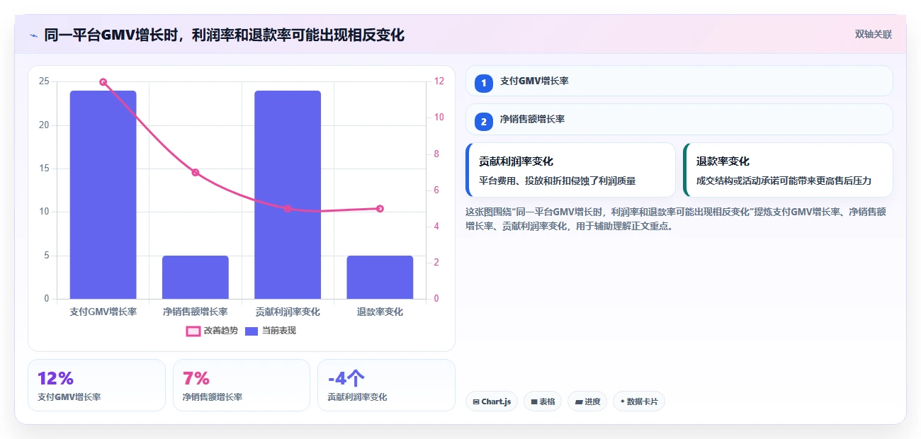Click the trend line point above 退款率变化

click(380, 208)
